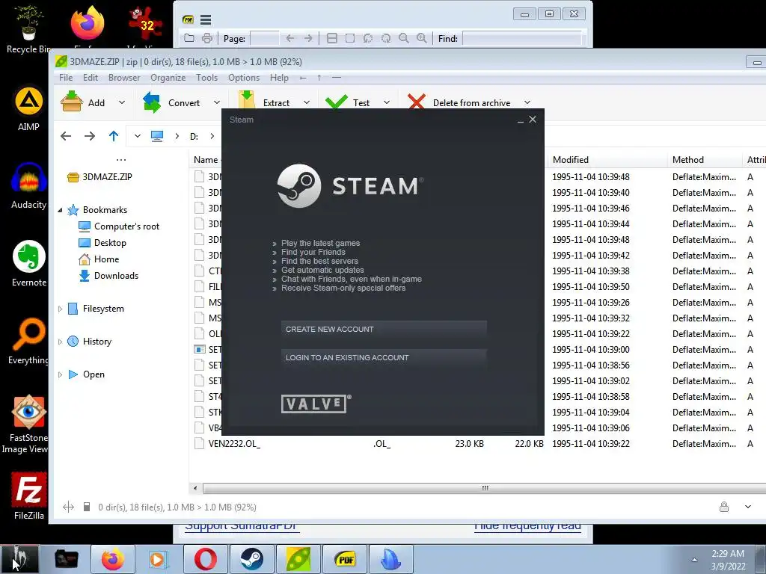
Task: Click the Method column header
Action: 688,160
